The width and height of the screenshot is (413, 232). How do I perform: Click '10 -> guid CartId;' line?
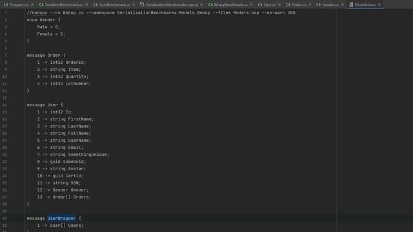click(x=60, y=176)
